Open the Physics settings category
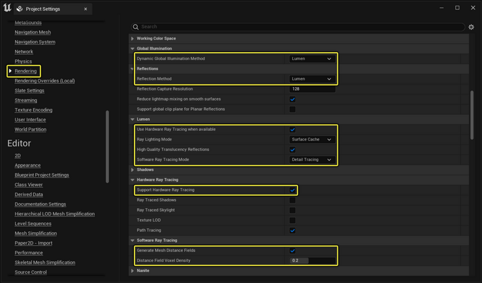The width and height of the screenshot is (482, 283). [x=23, y=61]
